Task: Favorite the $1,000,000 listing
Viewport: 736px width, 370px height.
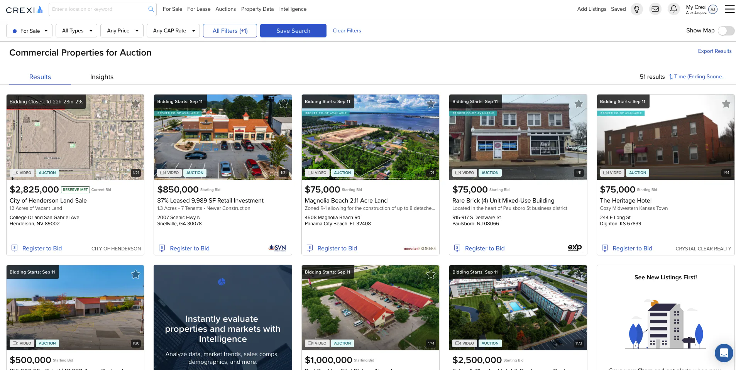Action: click(431, 274)
